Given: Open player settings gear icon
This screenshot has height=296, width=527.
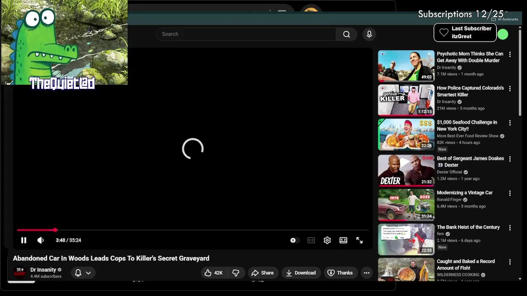Looking at the screenshot, I should tap(327, 240).
